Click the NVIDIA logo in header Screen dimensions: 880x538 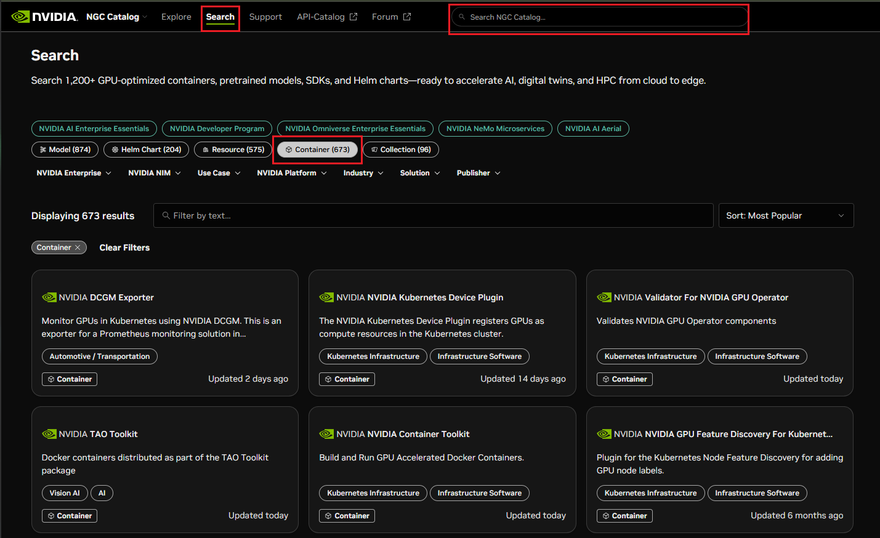(44, 17)
